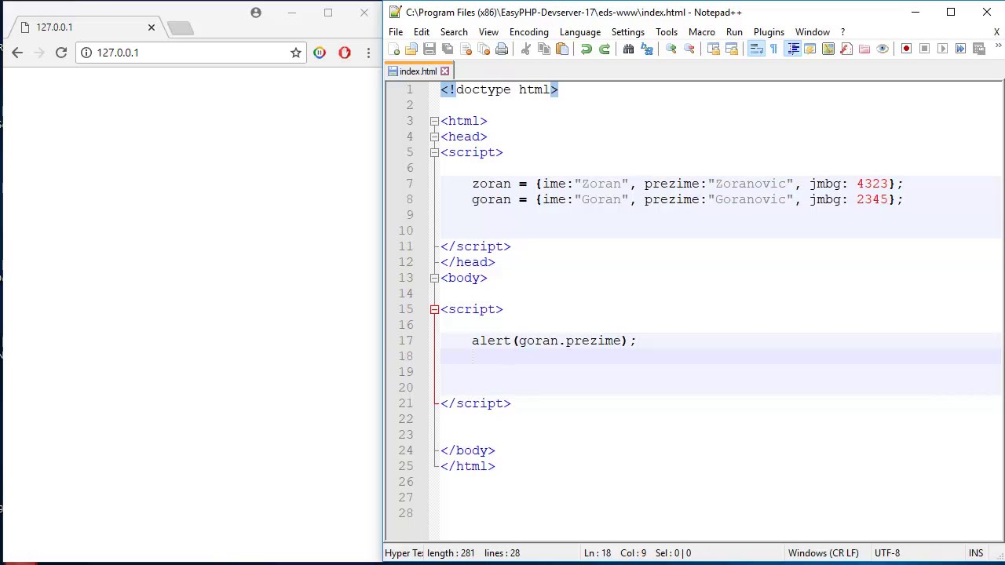1005x565 pixels.
Task: Click Windows (CR LF) in status bar
Action: pyautogui.click(x=824, y=553)
